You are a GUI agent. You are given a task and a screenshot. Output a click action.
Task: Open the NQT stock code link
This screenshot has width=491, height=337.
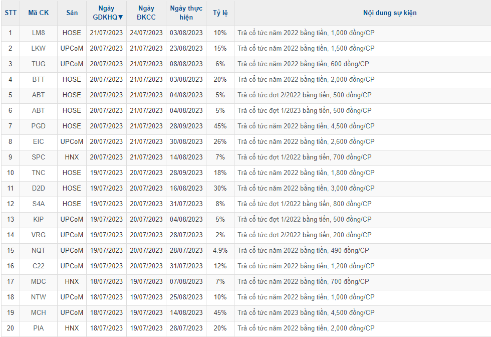pos(38,250)
